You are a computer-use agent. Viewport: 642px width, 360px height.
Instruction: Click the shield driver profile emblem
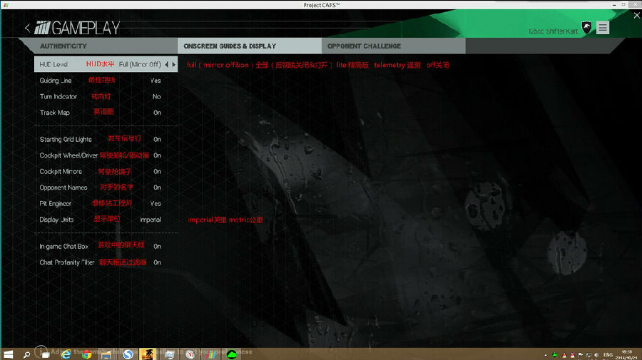tap(587, 28)
